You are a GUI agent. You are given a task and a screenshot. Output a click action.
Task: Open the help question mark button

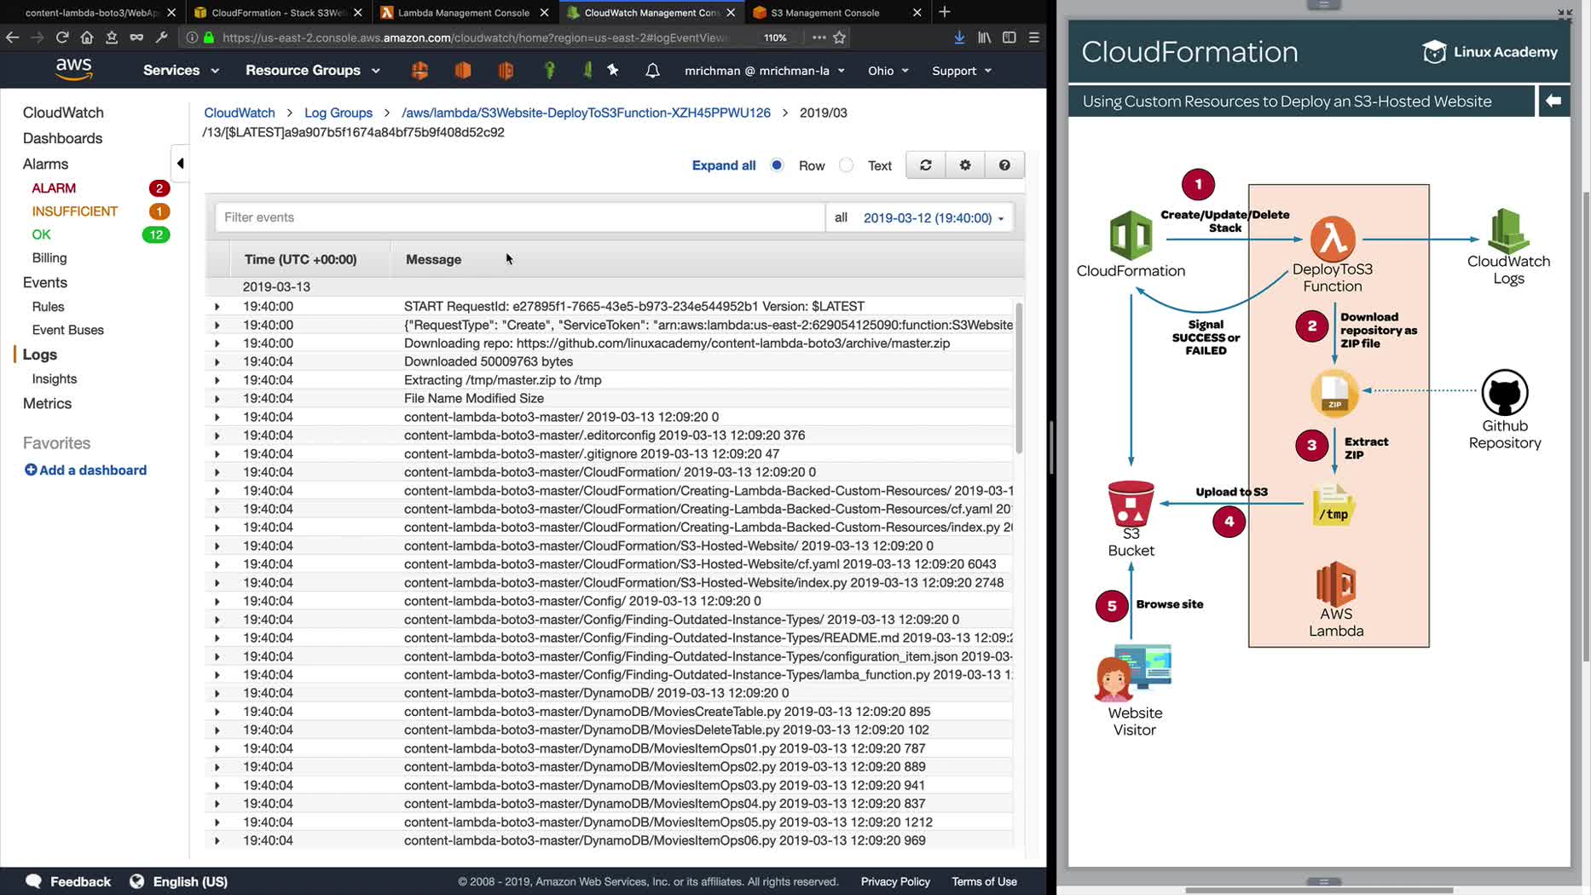(x=1004, y=165)
